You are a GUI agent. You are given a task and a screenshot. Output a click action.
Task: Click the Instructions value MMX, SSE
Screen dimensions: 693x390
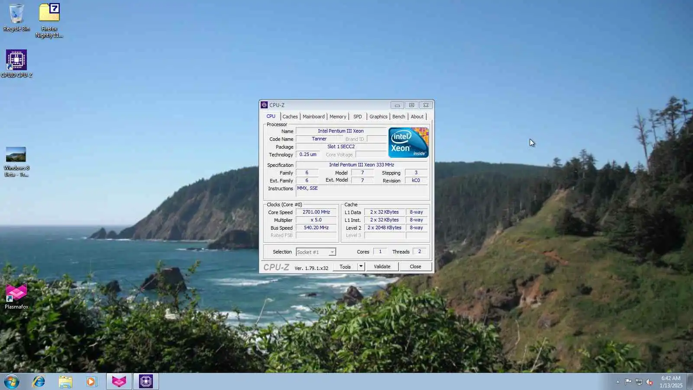tap(362, 191)
